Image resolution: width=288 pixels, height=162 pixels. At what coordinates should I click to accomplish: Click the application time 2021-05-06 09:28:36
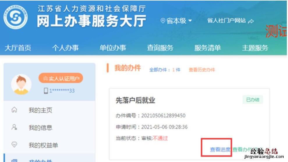click(165, 127)
